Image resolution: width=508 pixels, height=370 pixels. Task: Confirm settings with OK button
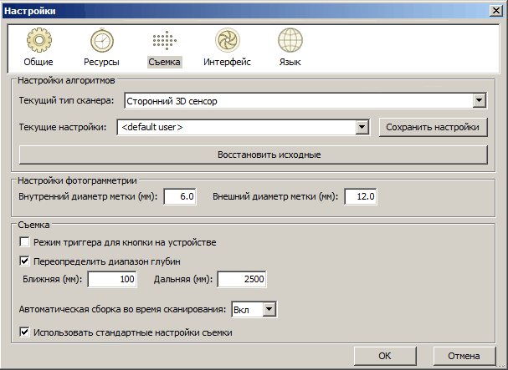(x=385, y=356)
